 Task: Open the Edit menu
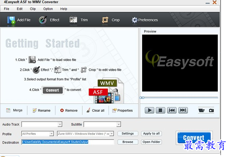(x=20, y=9)
